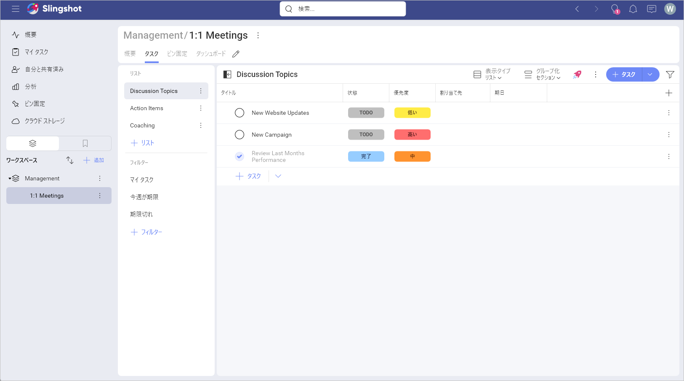Click + リスト to add list
Image resolution: width=684 pixels, height=381 pixels.
pyautogui.click(x=143, y=143)
